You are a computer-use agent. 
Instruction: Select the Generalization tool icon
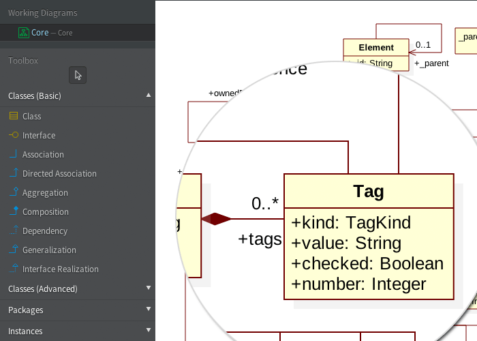(14, 250)
